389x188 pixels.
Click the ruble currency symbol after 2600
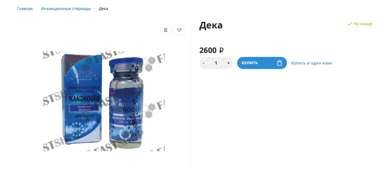tap(221, 50)
